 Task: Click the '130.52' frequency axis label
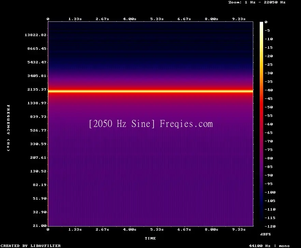point(38,171)
